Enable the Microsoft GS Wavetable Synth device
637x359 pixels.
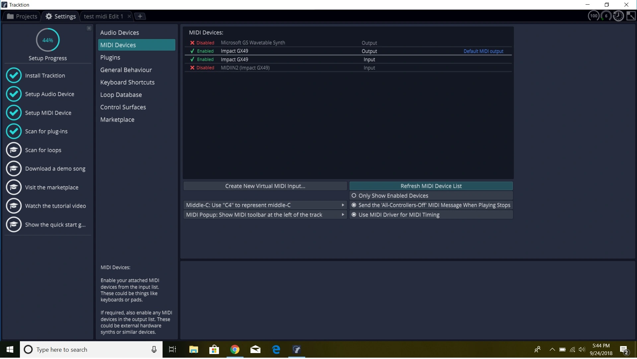point(202,43)
